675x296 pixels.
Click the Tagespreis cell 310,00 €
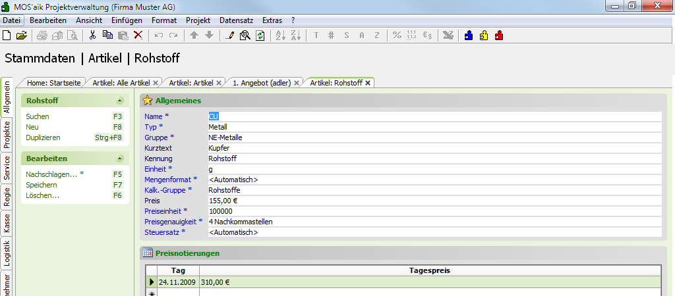[x=430, y=282]
